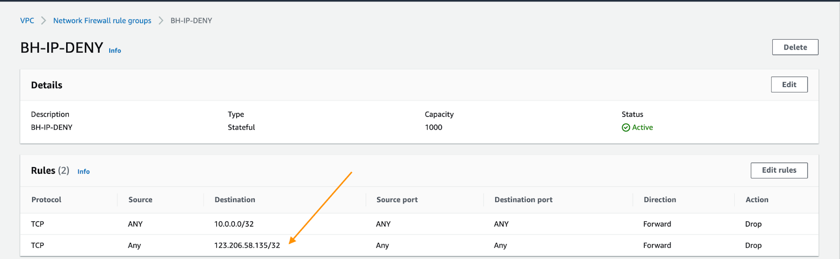The height and width of the screenshot is (259, 840).
Task: Sort by the Direction column header
Action: [660, 200]
